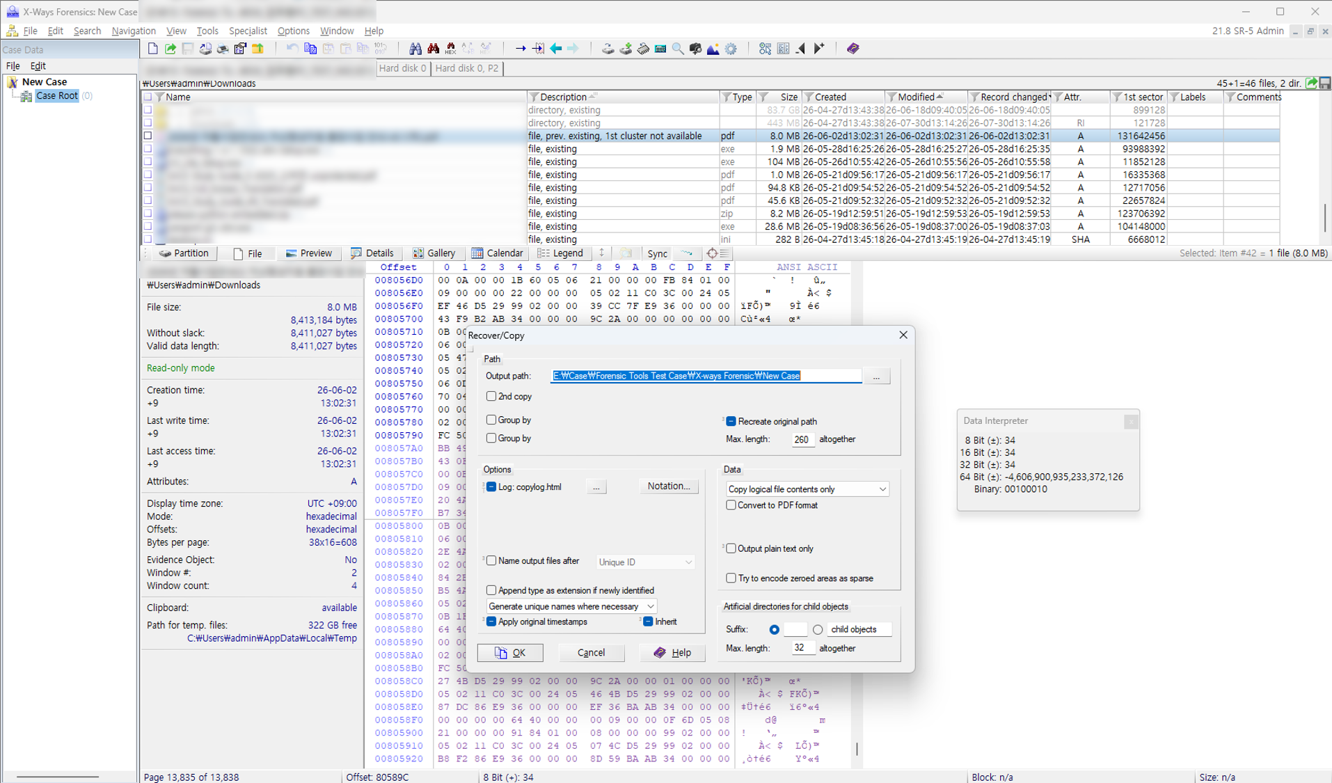The height and width of the screenshot is (783, 1332).
Task: Click the Size column header
Action: point(779,97)
